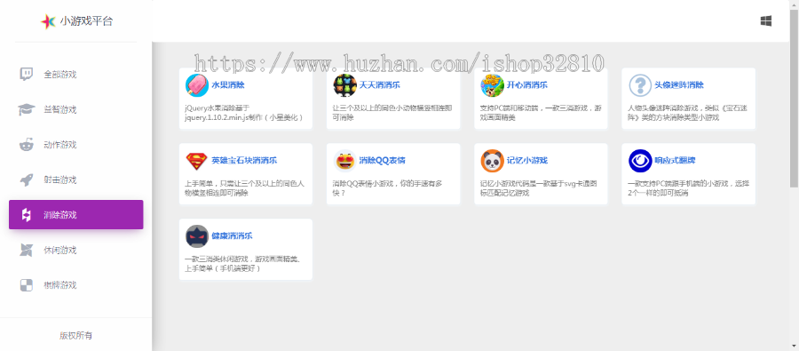Click the colorful star platform logo
The width and height of the screenshot is (799, 351).
[x=48, y=21]
